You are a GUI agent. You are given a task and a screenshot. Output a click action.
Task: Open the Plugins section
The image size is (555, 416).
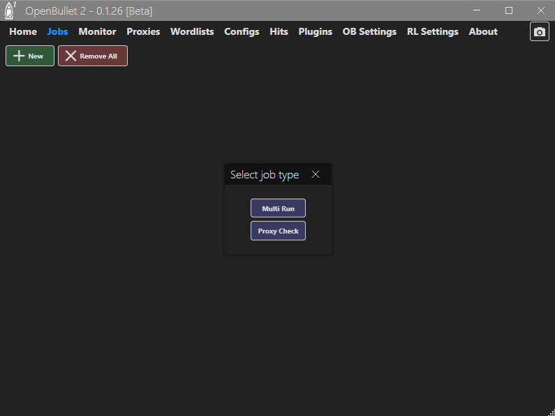pyautogui.click(x=316, y=32)
